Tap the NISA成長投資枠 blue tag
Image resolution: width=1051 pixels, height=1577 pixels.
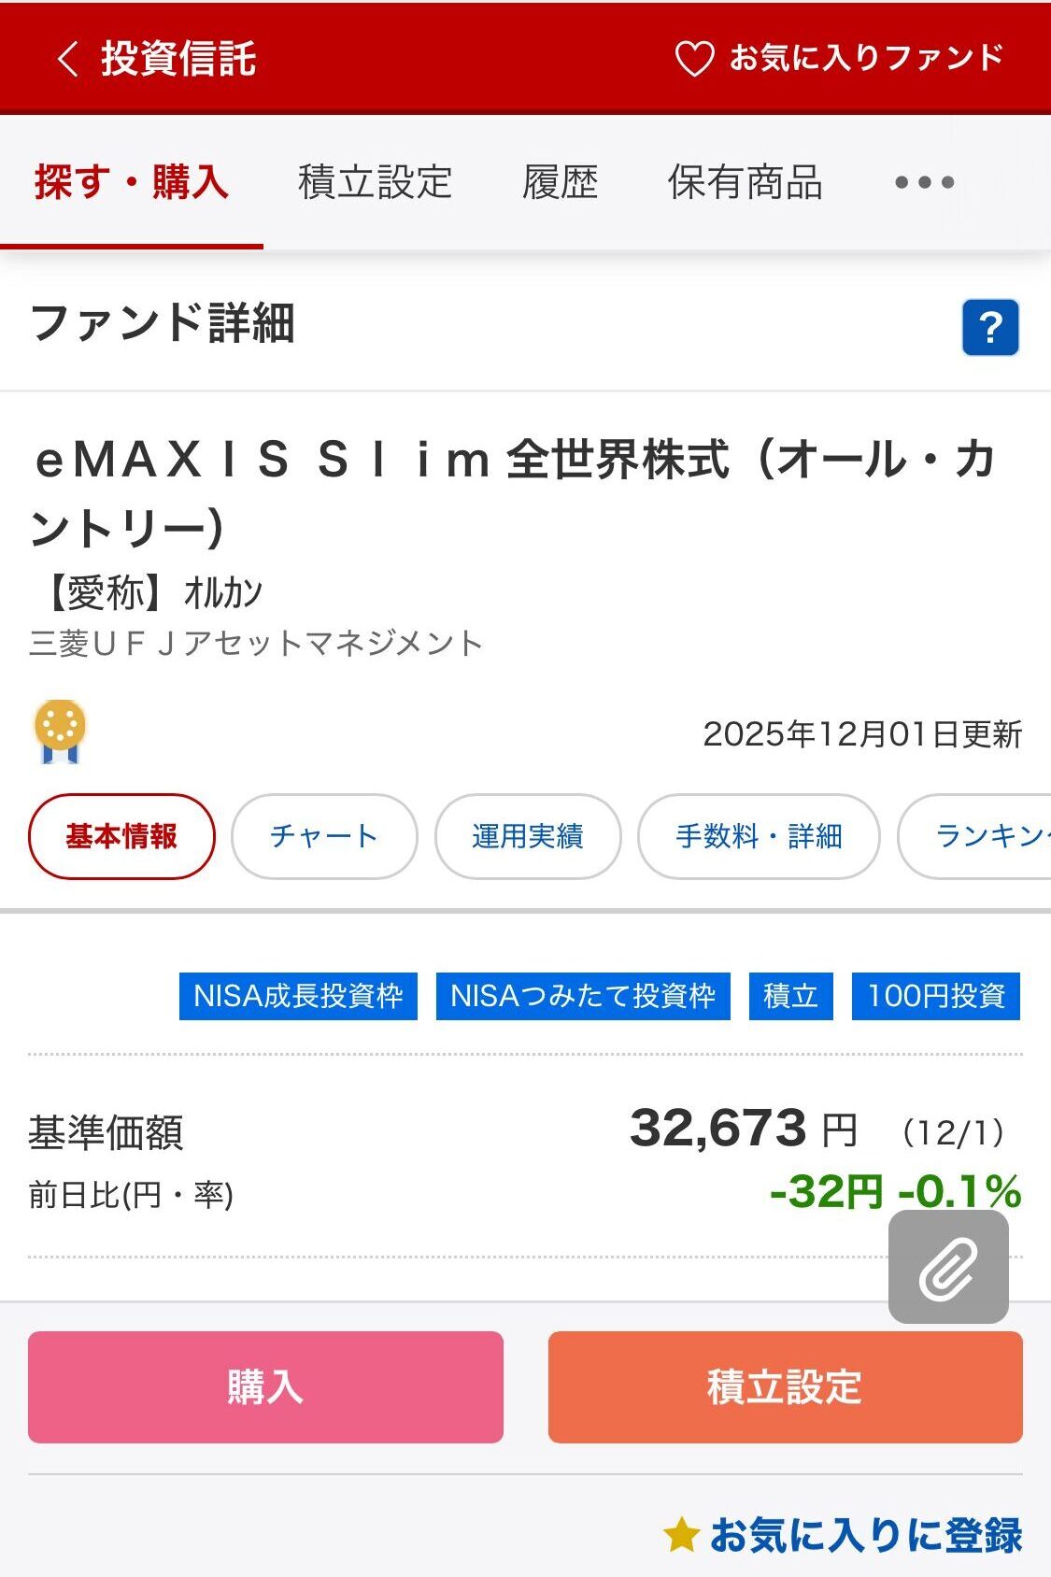(298, 996)
